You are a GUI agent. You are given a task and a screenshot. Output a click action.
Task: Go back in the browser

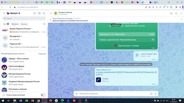[x=2, y=7]
